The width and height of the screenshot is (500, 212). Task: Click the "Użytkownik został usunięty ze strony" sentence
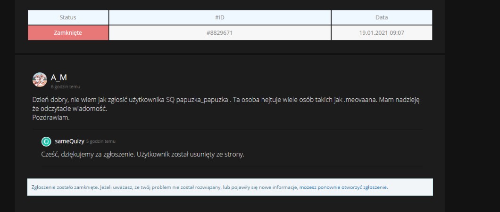coord(190,154)
